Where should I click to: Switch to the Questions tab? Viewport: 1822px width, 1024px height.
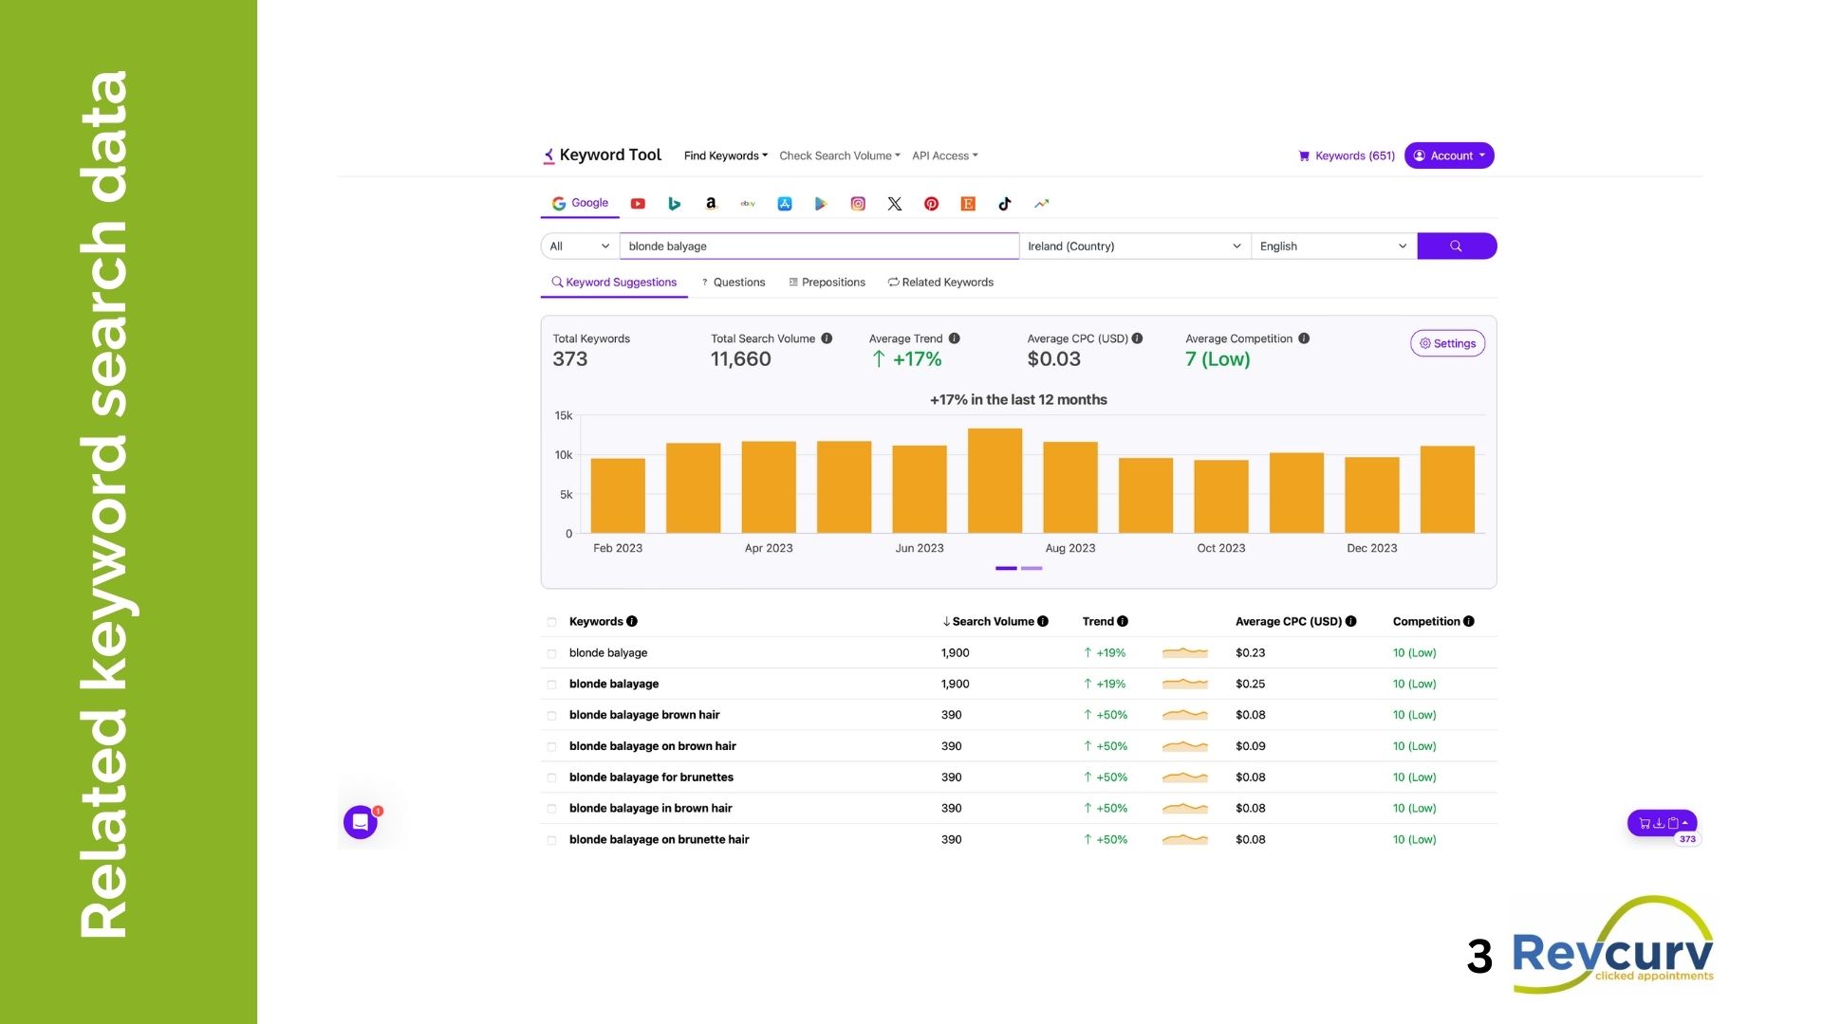pos(733,283)
